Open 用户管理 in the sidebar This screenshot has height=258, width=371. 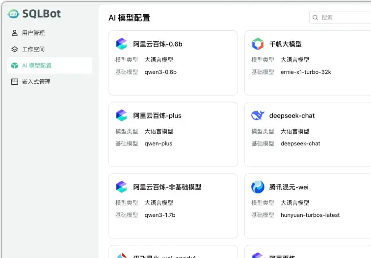50,33
